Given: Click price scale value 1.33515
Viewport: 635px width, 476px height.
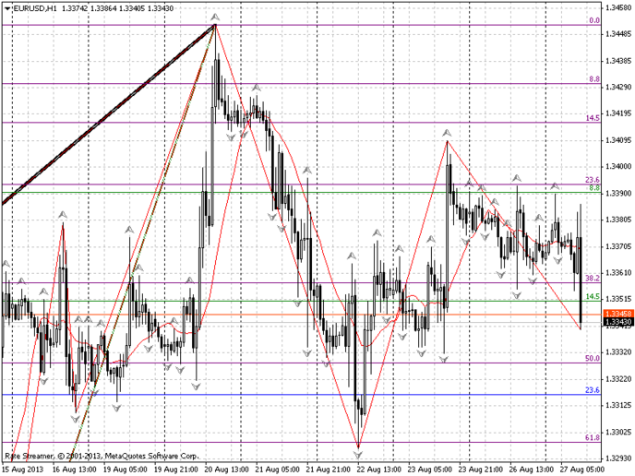Looking at the screenshot, I should pyautogui.click(x=618, y=299).
